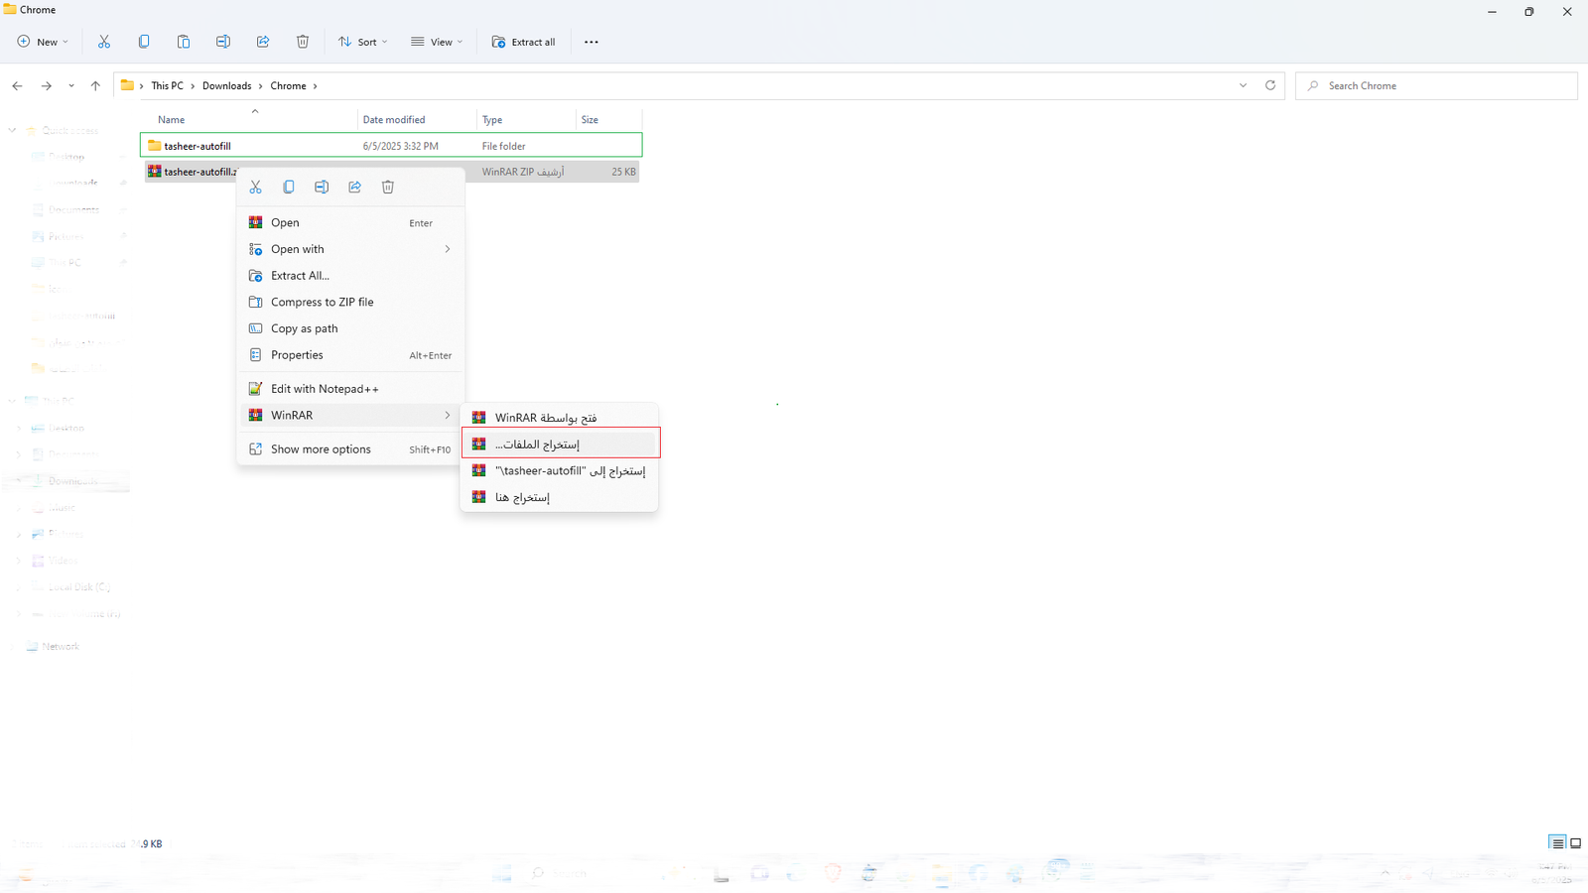Click the Rename icon in the context menu

pos(322,187)
